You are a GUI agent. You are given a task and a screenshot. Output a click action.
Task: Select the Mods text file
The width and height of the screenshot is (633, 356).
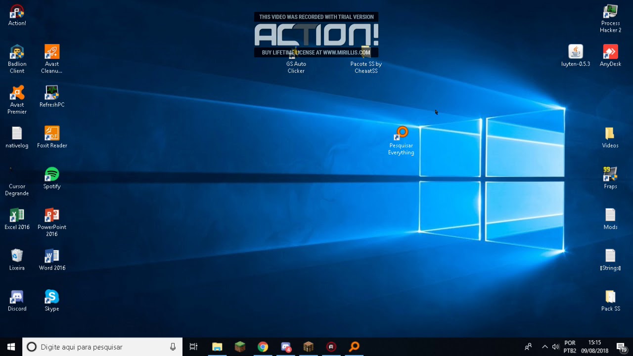click(x=610, y=219)
